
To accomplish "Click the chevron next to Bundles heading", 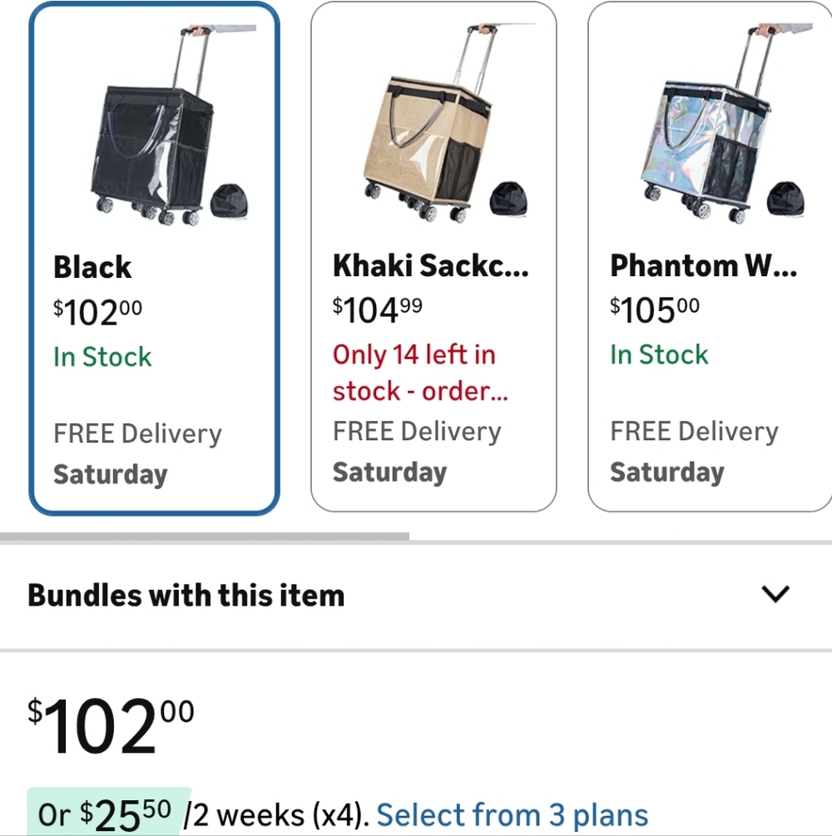I will pos(775,594).
